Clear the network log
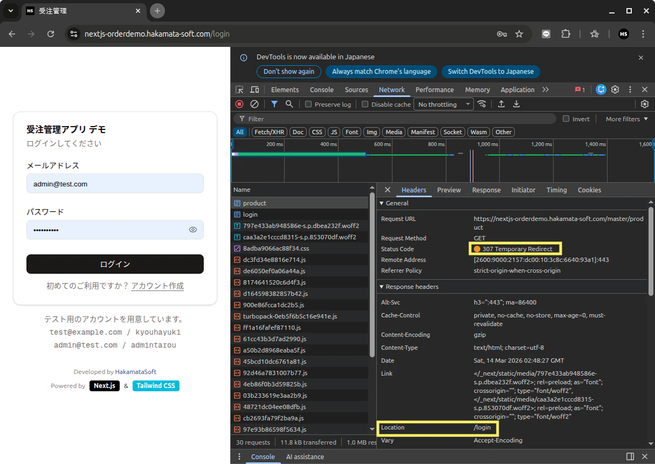The width and height of the screenshot is (655, 464). tap(254, 104)
